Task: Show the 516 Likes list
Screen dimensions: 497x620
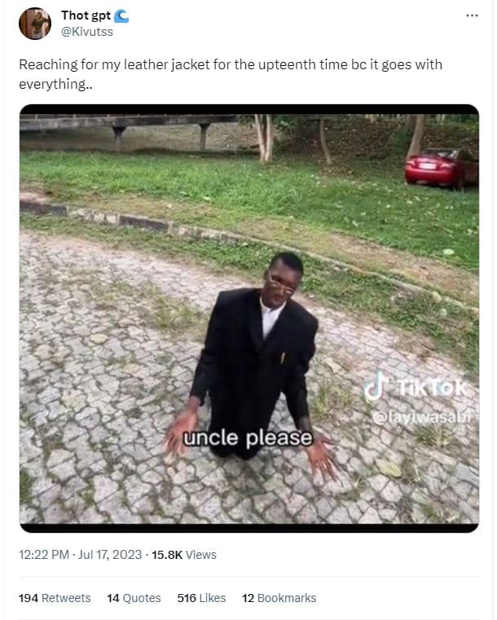Action: [x=201, y=598]
